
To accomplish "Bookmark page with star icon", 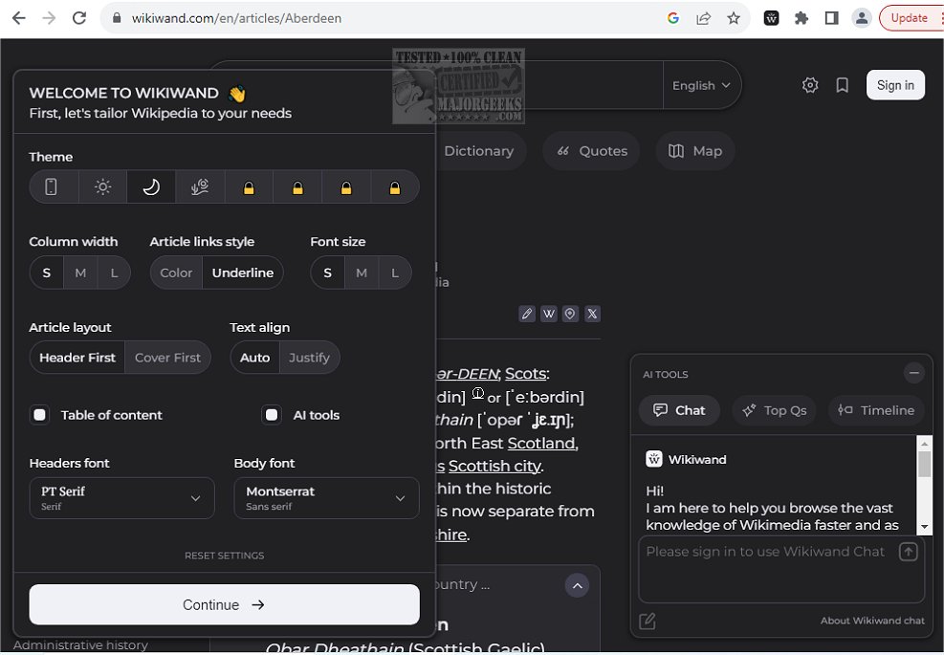I will tap(734, 18).
